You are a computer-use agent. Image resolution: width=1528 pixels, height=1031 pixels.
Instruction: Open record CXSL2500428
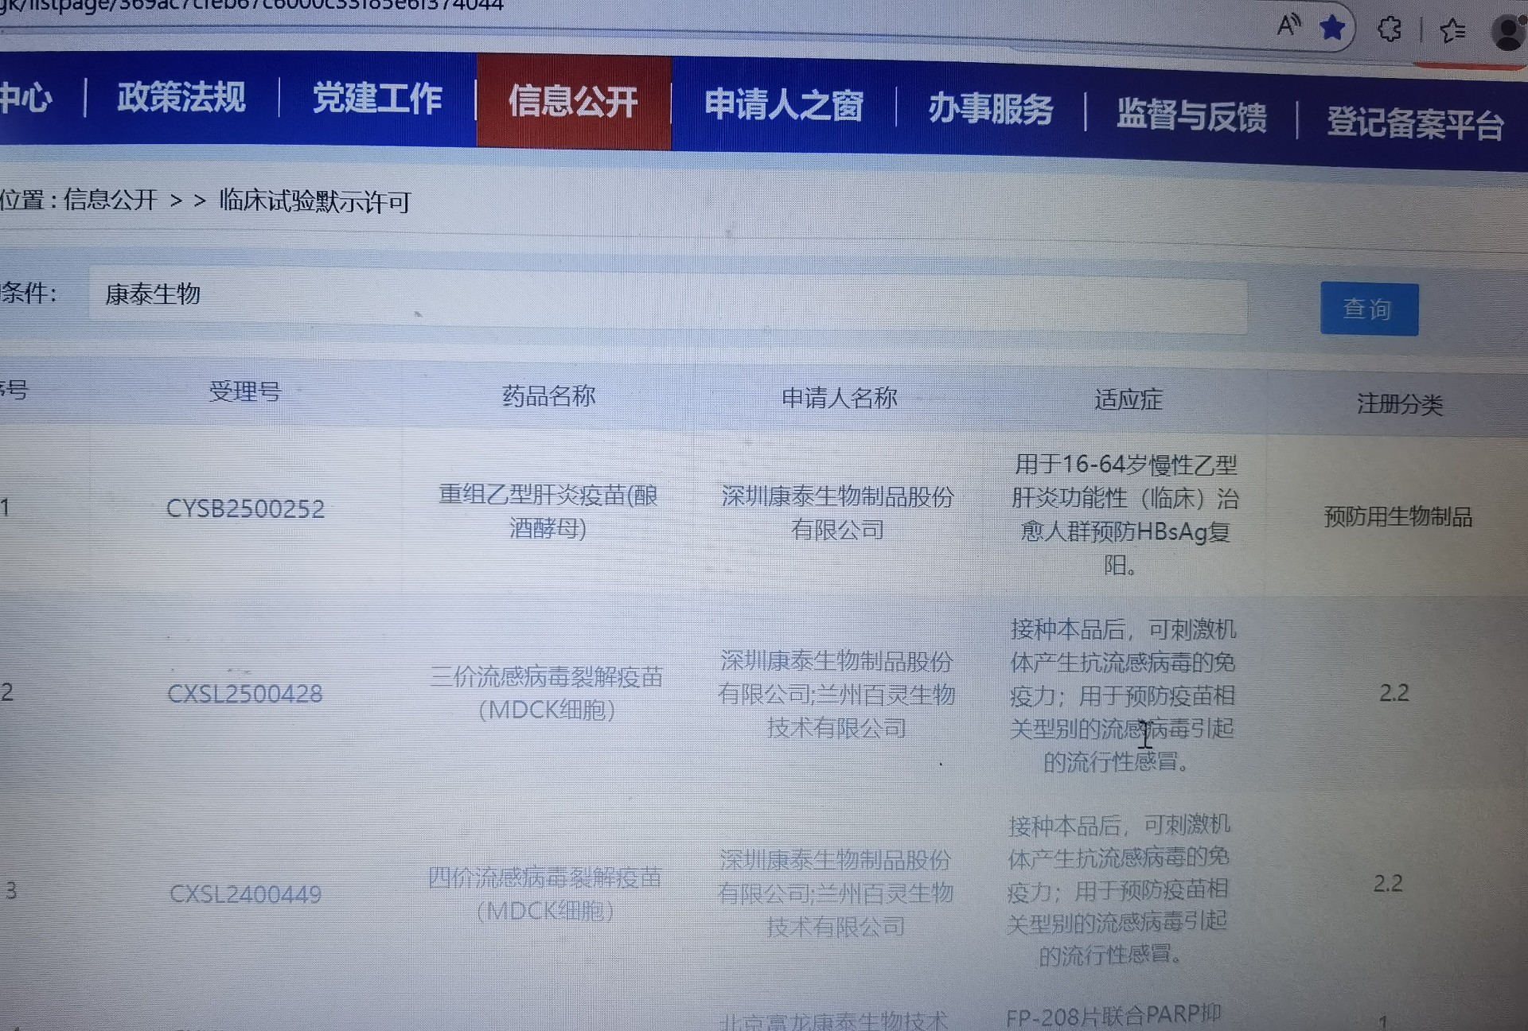point(245,694)
